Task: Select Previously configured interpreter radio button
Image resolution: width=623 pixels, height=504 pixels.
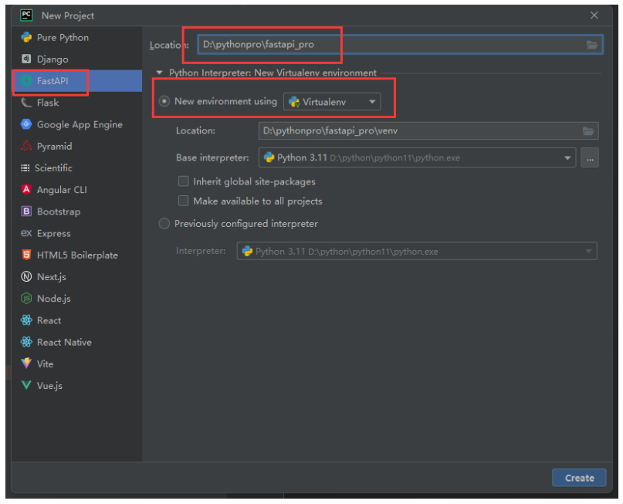Action: 164,224
